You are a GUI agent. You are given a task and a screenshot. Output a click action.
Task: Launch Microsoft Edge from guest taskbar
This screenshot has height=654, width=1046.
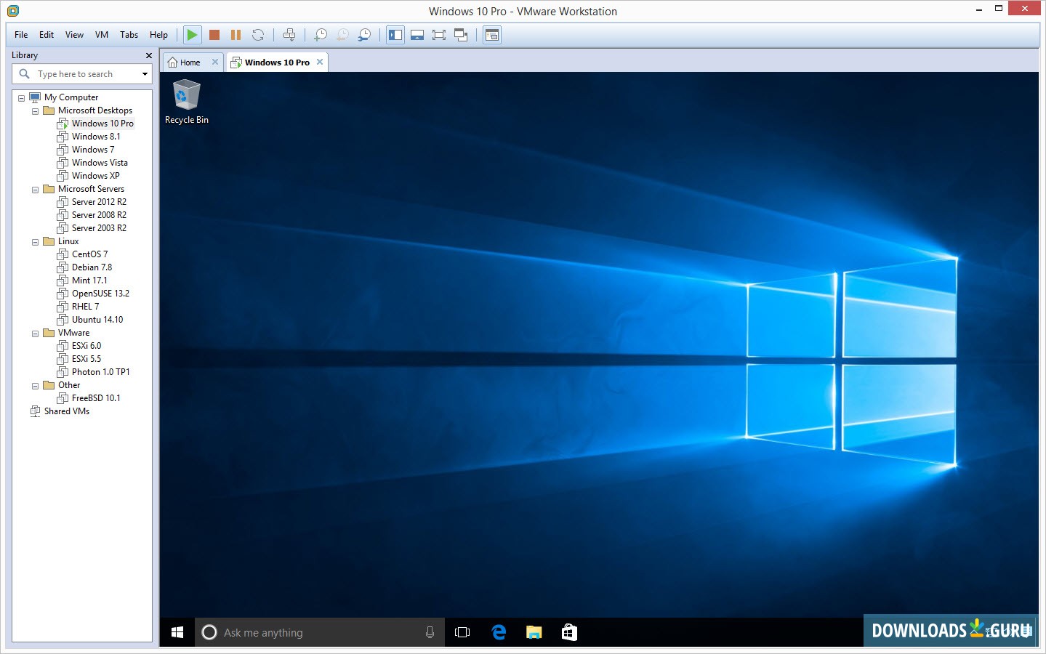pyautogui.click(x=499, y=632)
